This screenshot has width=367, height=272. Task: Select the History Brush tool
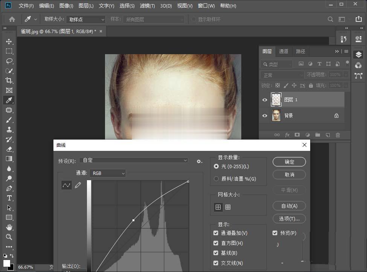coord(9,140)
